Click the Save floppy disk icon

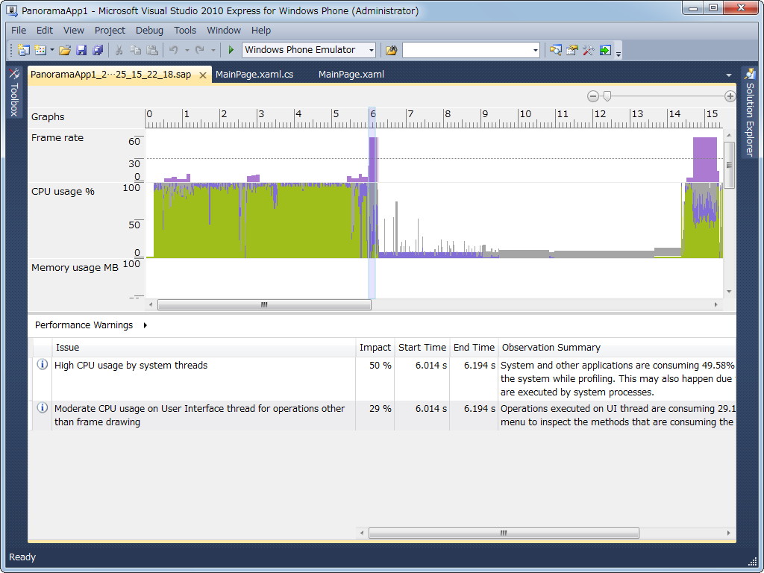point(81,50)
